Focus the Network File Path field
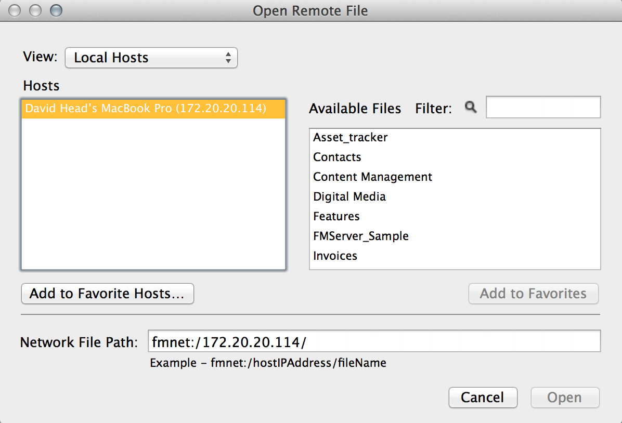The height and width of the screenshot is (423, 622). tap(374, 341)
